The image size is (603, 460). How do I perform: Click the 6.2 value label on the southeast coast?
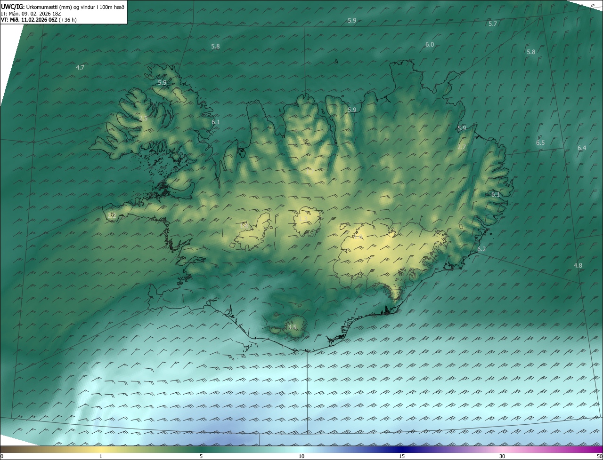[481, 249]
